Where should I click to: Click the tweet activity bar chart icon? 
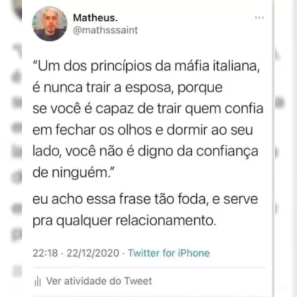click(38, 281)
